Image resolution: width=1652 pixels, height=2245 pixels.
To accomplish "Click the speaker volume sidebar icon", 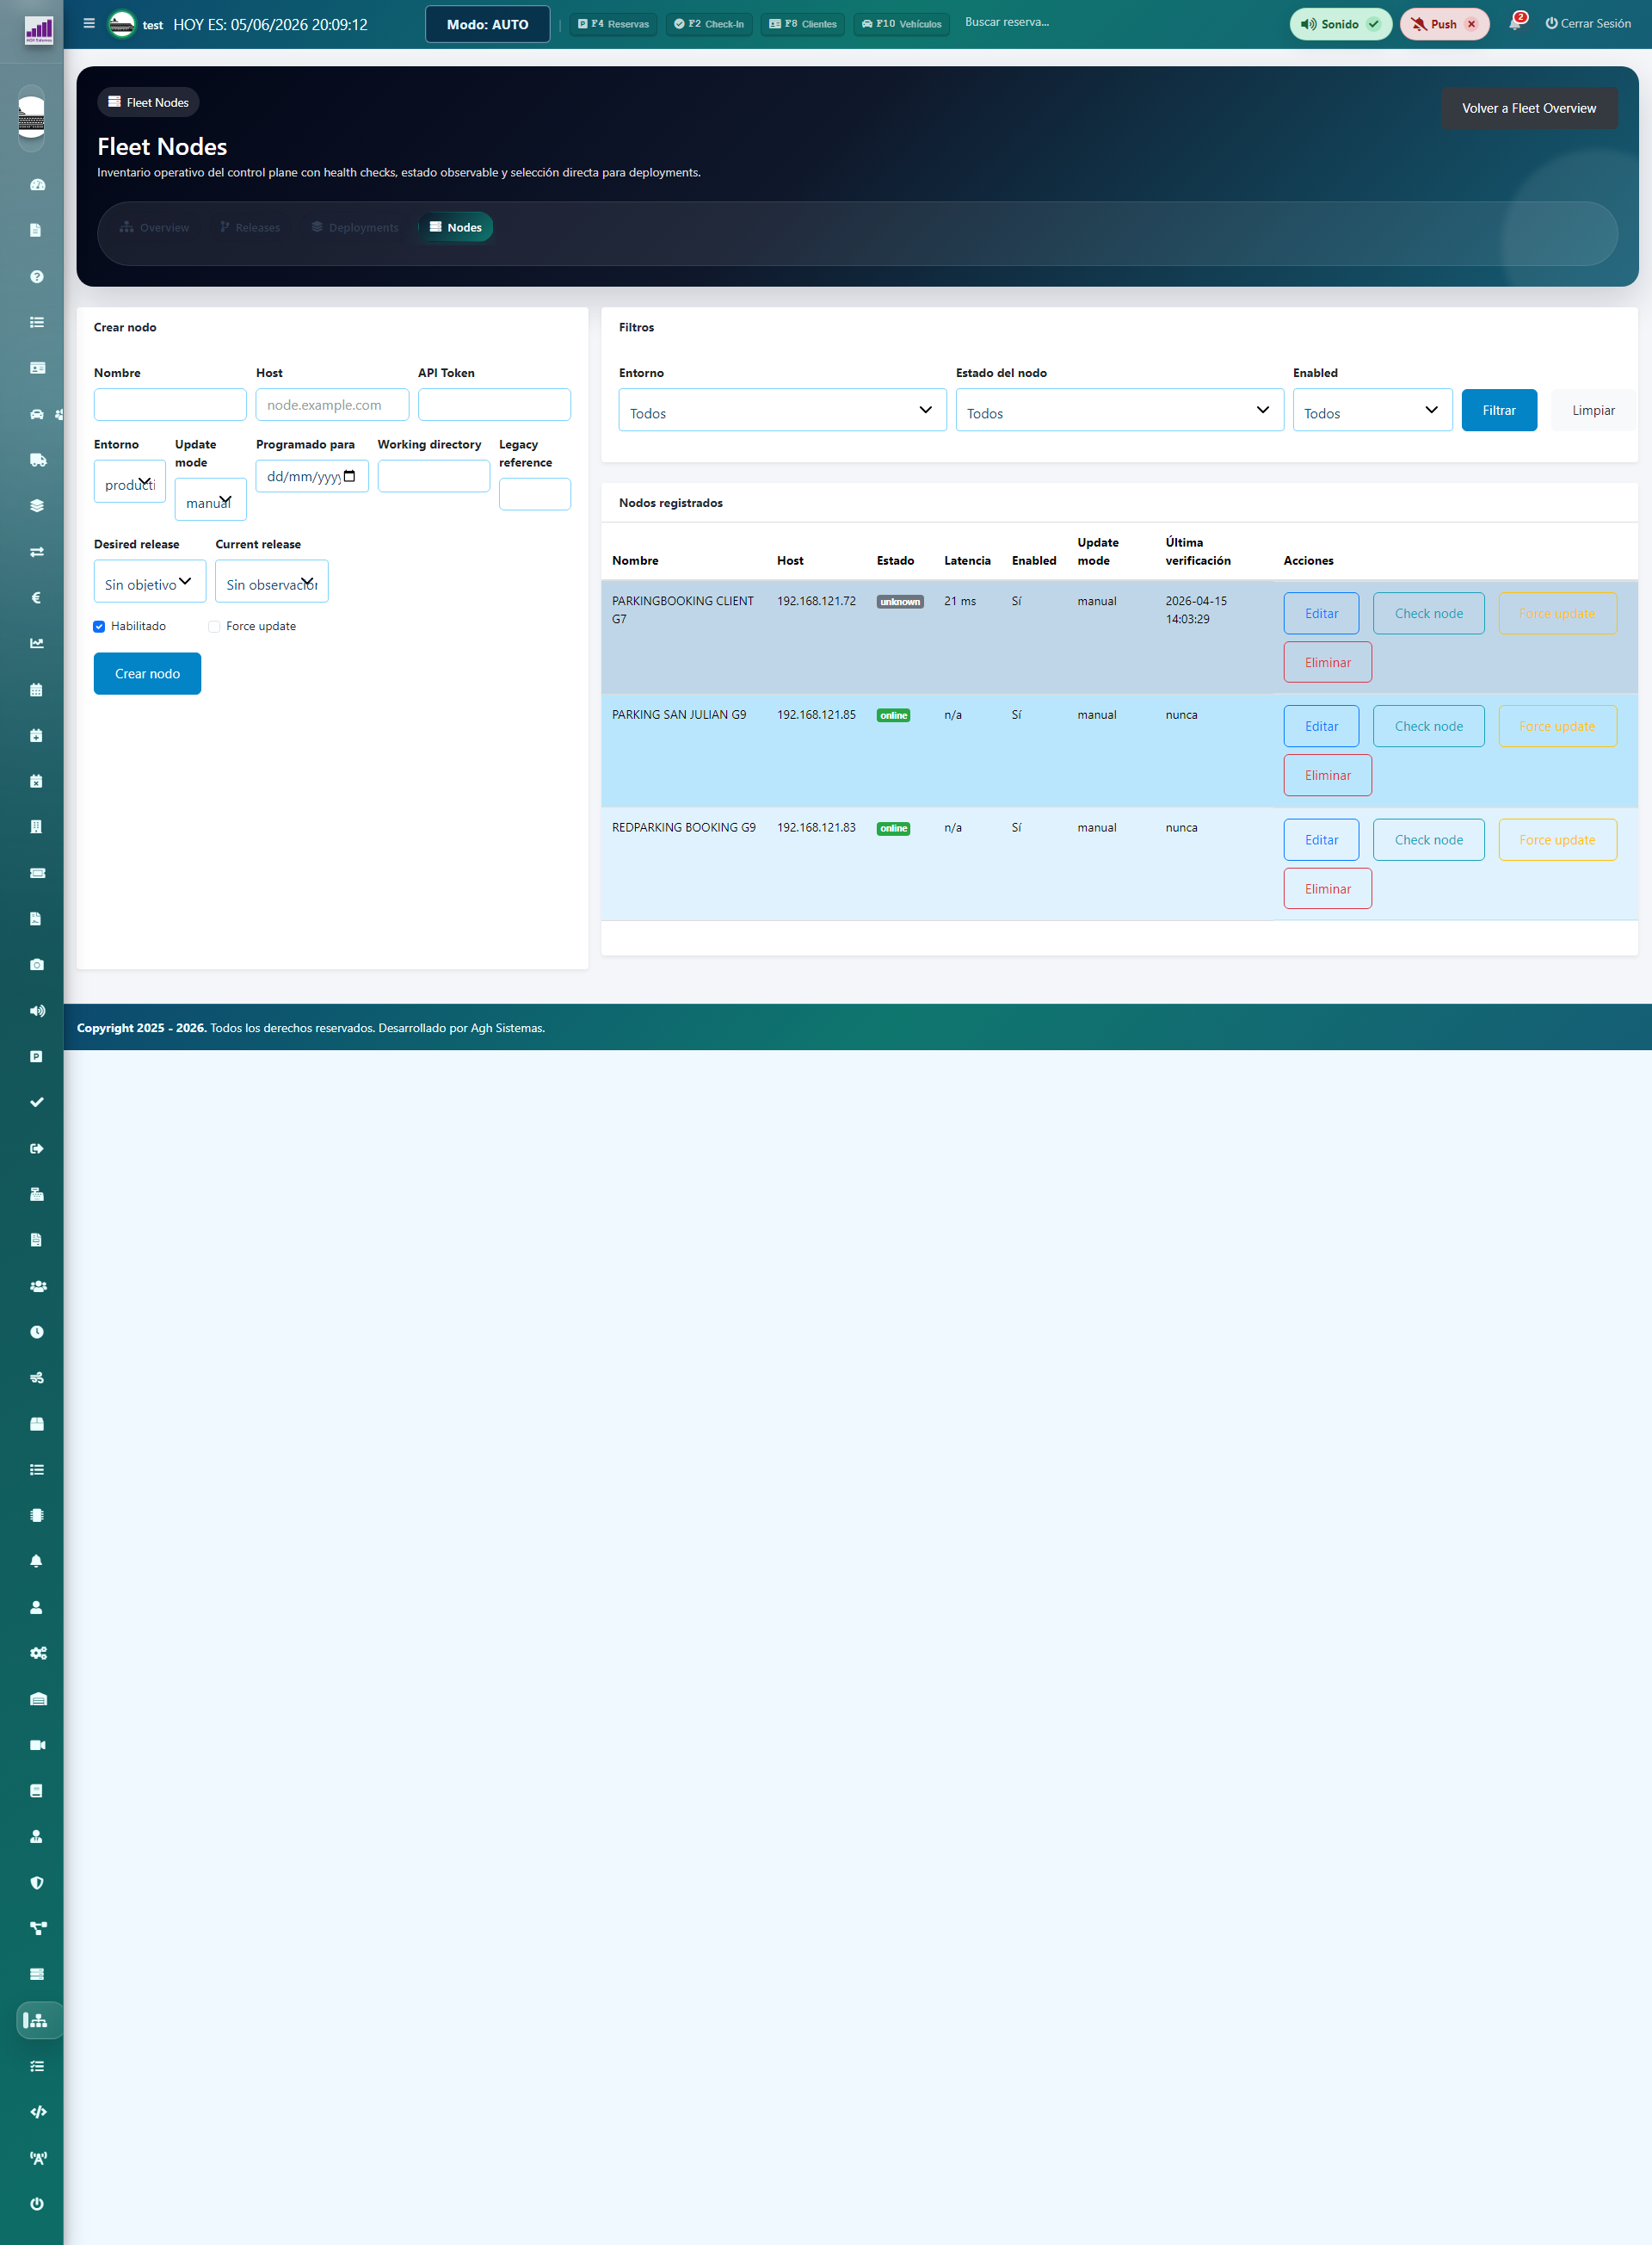I will point(37,1011).
